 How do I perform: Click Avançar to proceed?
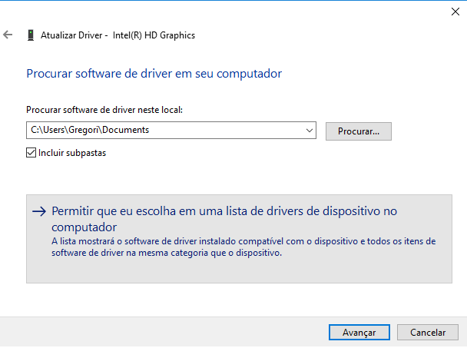(x=359, y=332)
